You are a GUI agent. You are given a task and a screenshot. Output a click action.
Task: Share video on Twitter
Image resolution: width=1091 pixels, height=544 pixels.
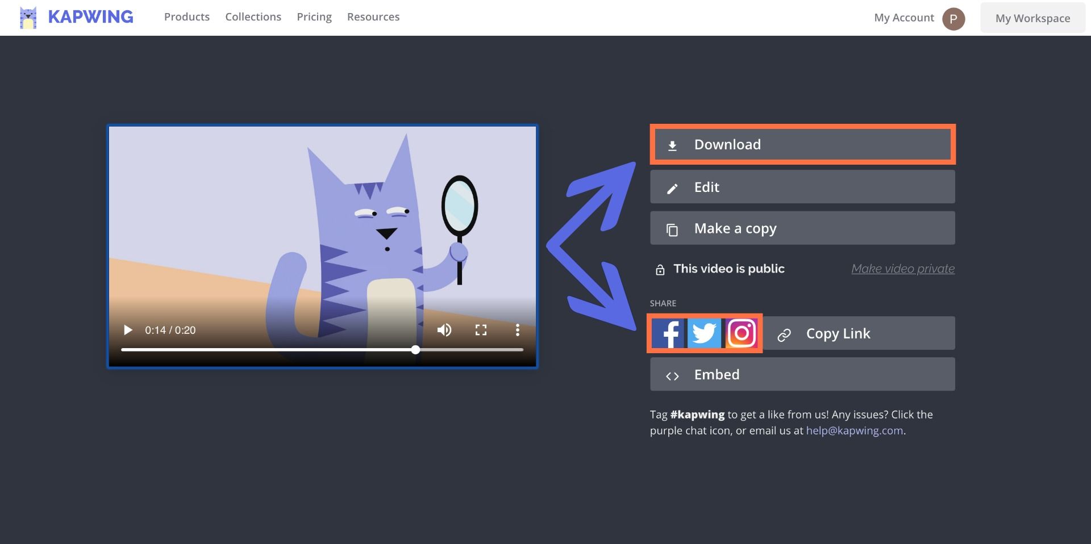704,333
